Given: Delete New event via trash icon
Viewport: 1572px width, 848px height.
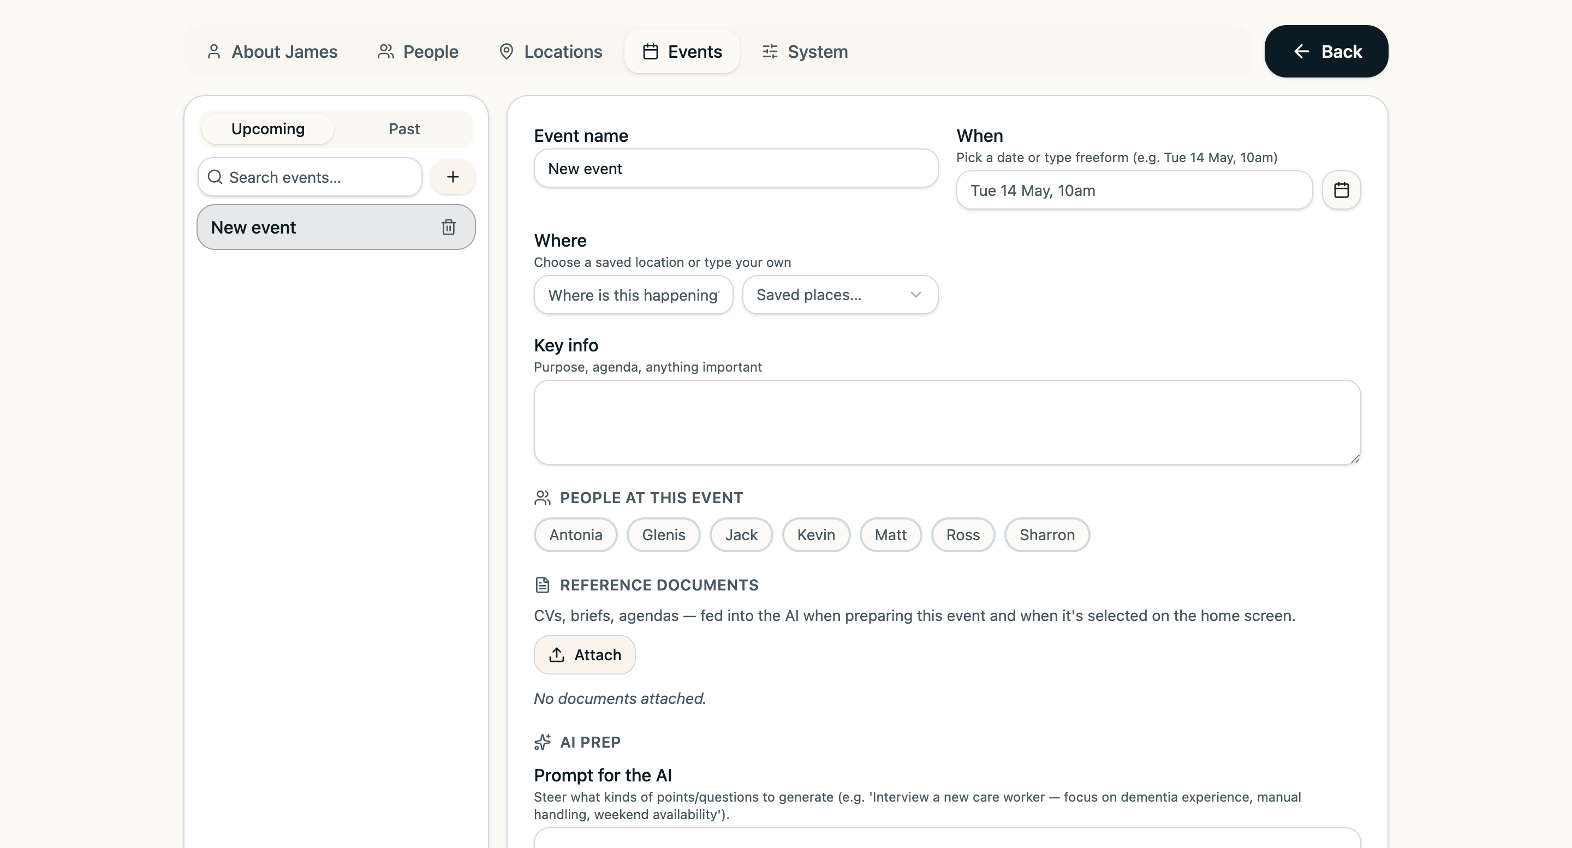Looking at the screenshot, I should click(449, 227).
